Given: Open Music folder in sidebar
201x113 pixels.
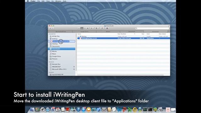Looking at the screenshot, I should tap(54, 54).
